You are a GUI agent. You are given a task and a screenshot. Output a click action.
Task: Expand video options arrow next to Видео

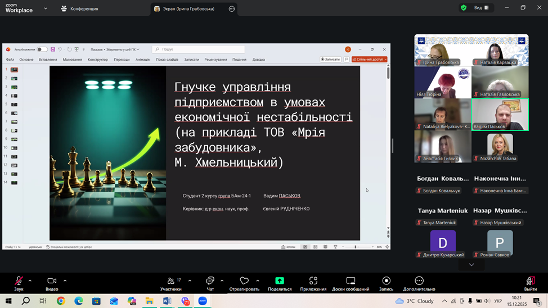[65, 280]
